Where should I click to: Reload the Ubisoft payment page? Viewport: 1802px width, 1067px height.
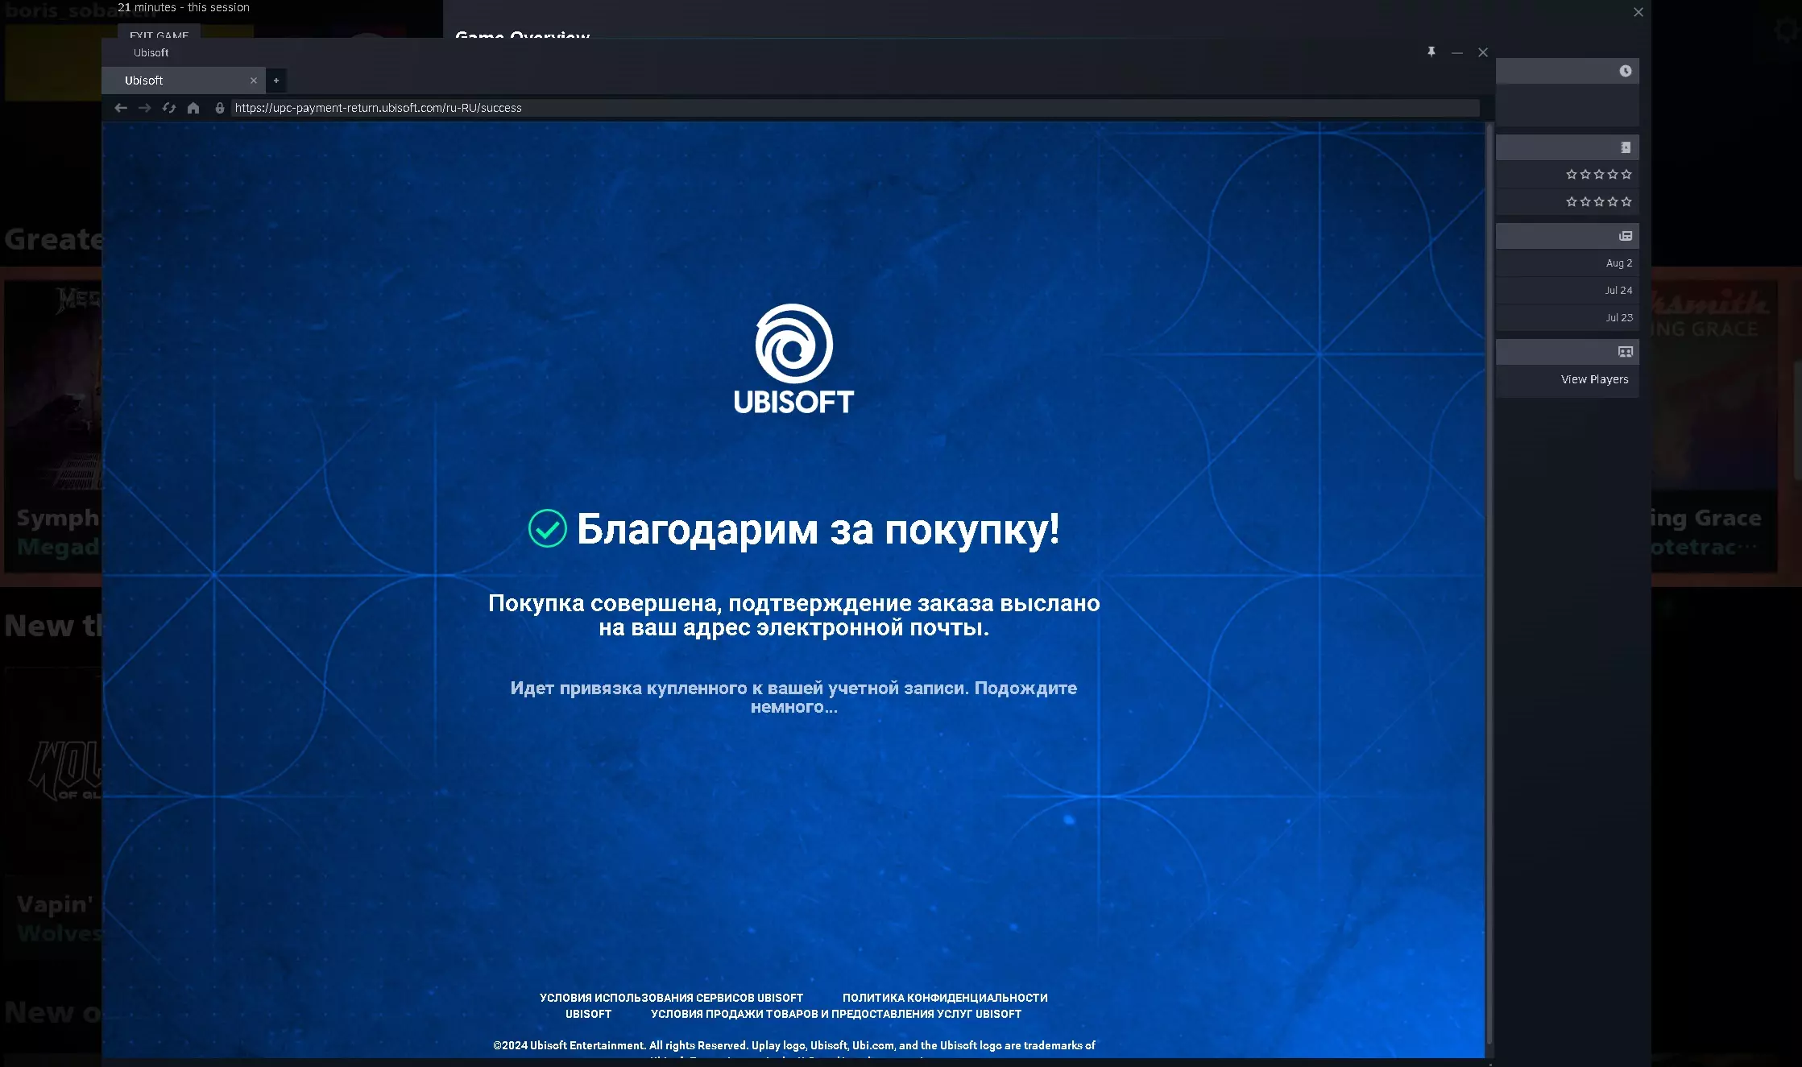click(168, 108)
